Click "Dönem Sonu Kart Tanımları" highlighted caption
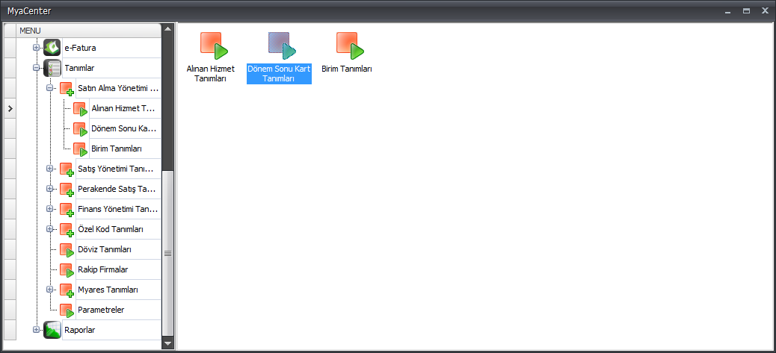The image size is (776, 353). (279, 74)
